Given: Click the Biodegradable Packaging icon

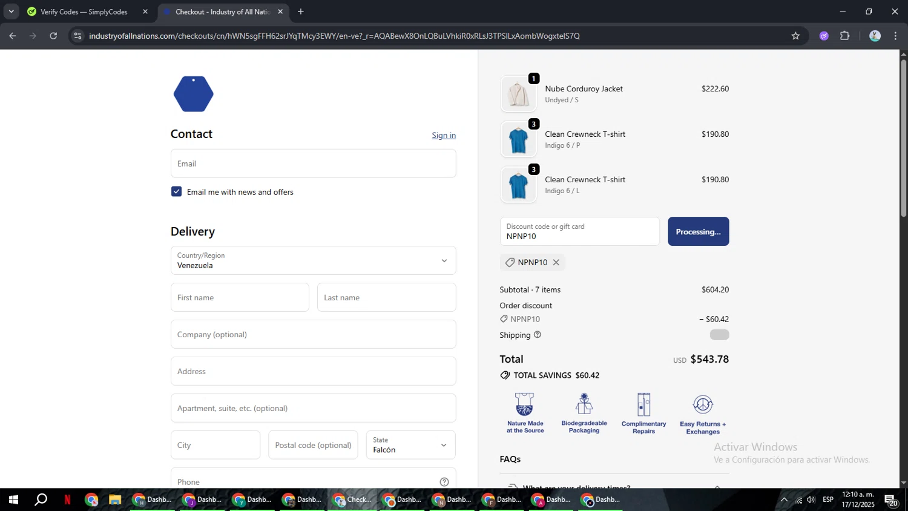Looking at the screenshot, I should click(x=584, y=413).
